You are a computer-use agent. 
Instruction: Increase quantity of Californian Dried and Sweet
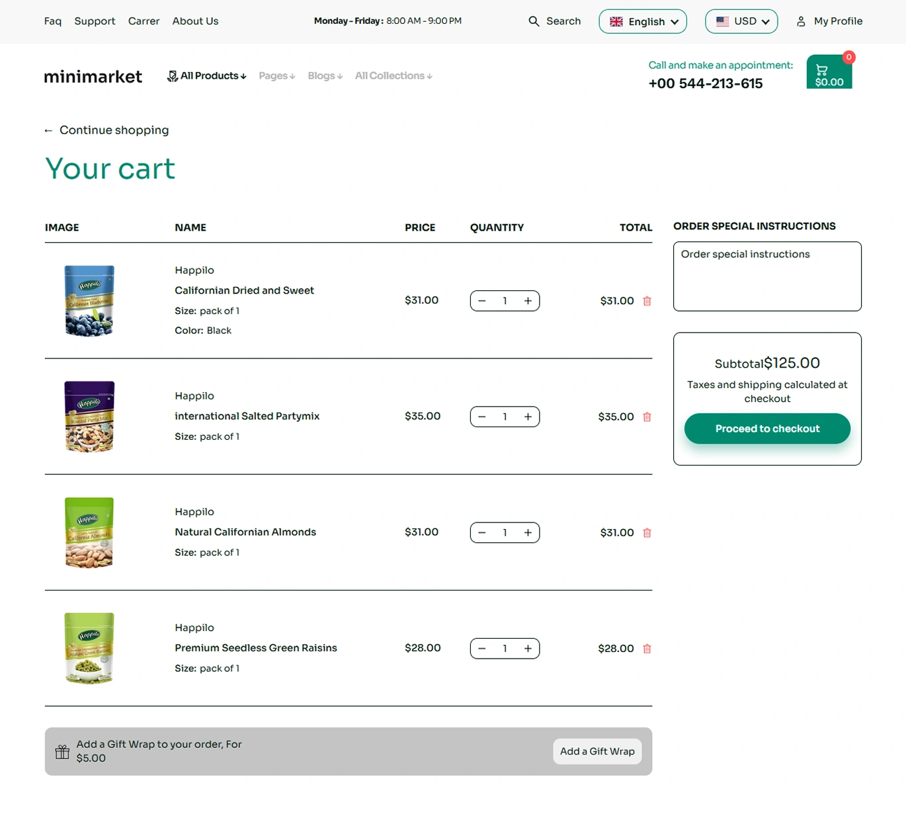pos(528,301)
